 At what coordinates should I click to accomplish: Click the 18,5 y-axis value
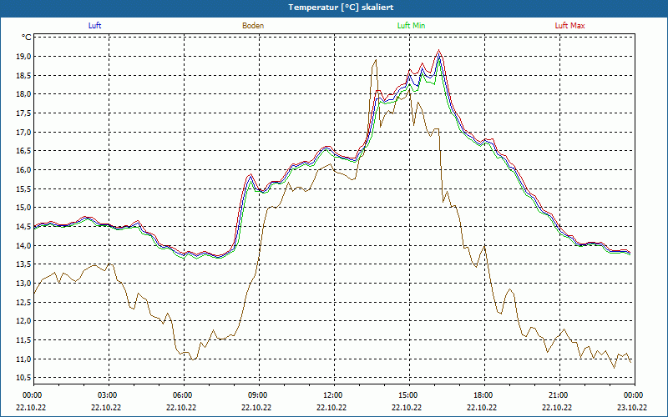(x=24, y=75)
